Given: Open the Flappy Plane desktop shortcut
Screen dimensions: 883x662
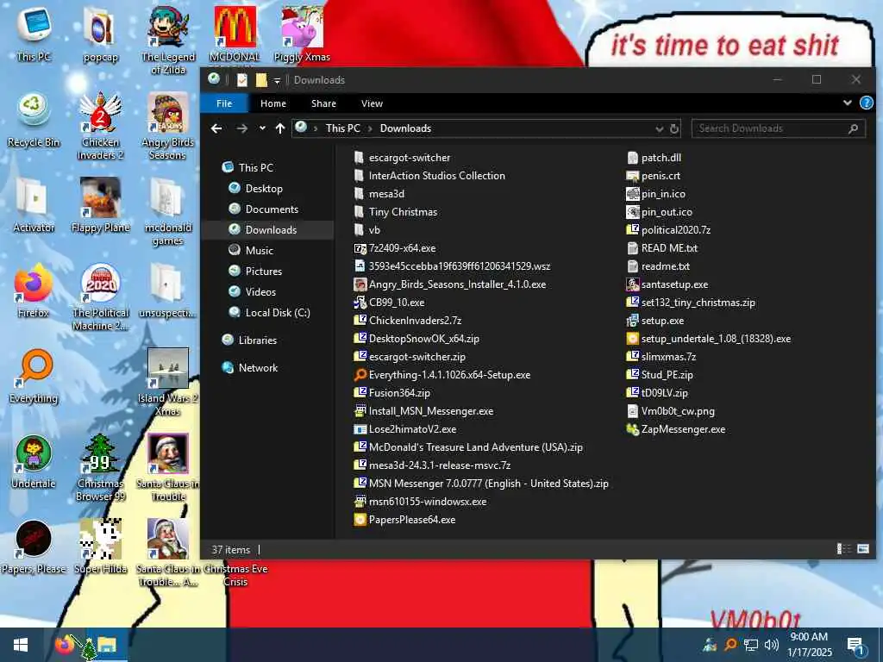Looking at the screenshot, I should [100, 205].
